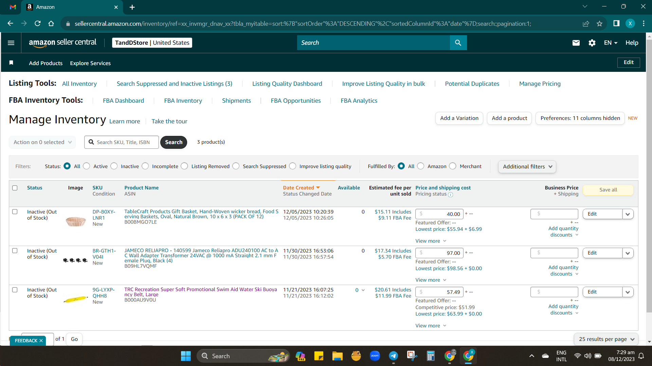Viewport: 652px width, 366px height.
Task: Click the share page icon in address bar
Action: click(x=586, y=23)
